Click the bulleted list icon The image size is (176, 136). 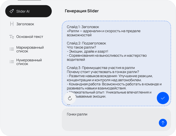(x=12, y=49)
